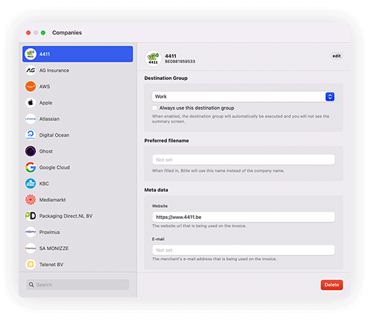368x321 pixels.
Task: Select the Telenet BV company name
Action: point(52,264)
